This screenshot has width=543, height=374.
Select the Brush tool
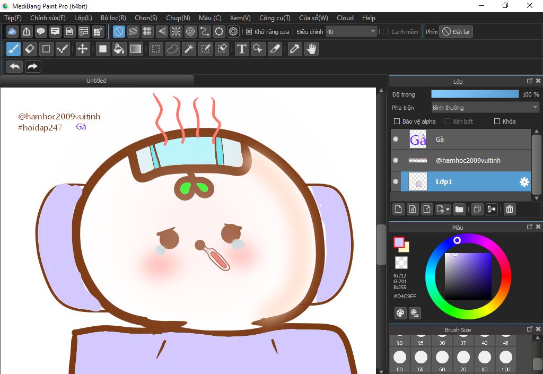click(x=13, y=49)
